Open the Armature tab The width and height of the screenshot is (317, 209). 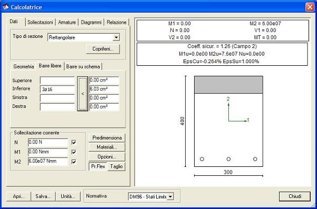(67, 22)
